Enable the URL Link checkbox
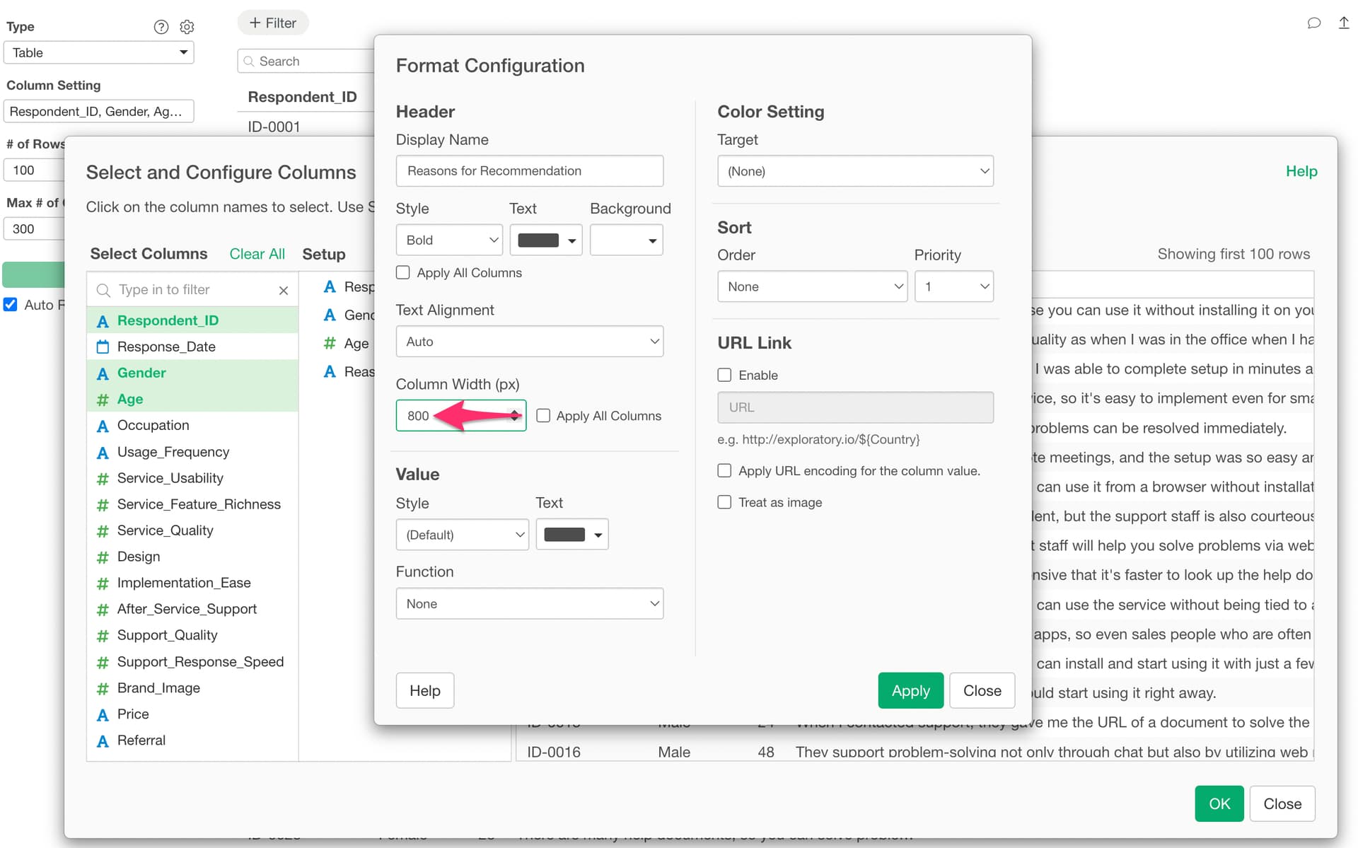 [724, 375]
